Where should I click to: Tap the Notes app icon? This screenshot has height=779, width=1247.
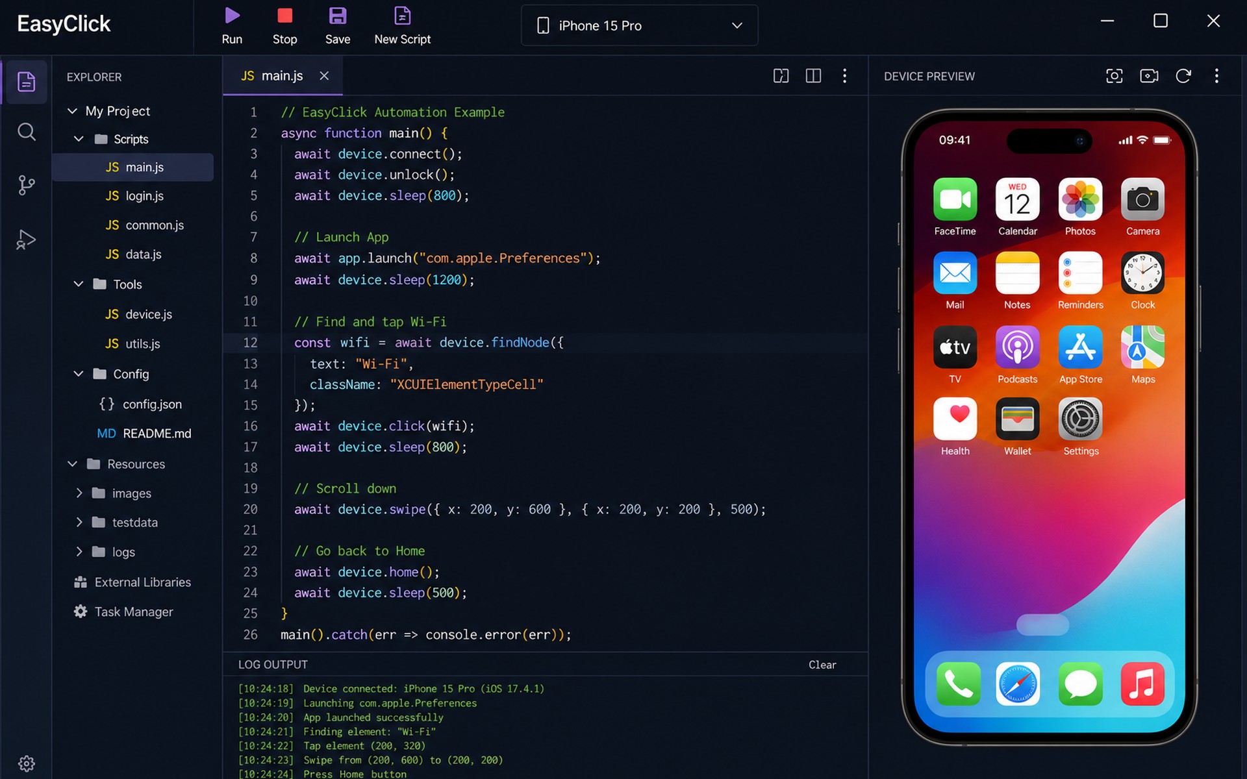click(x=1017, y=273)
